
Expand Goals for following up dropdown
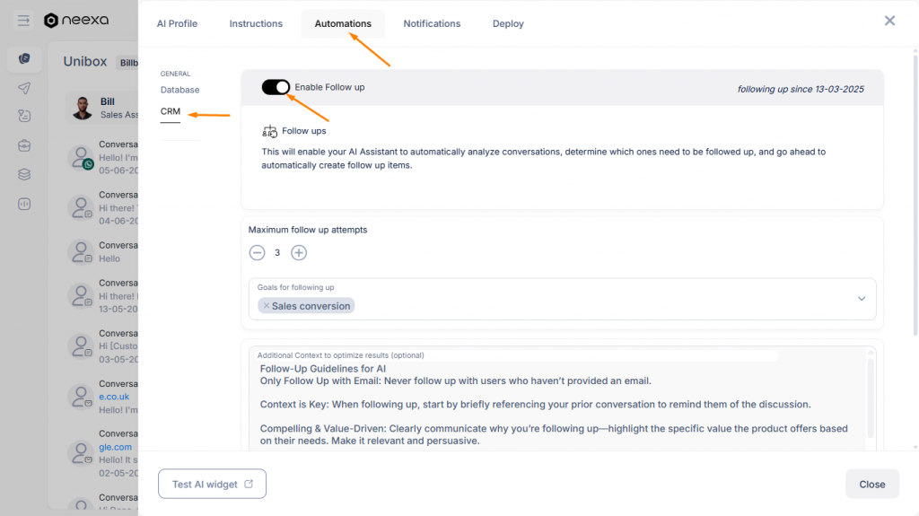tap(862, 299)
